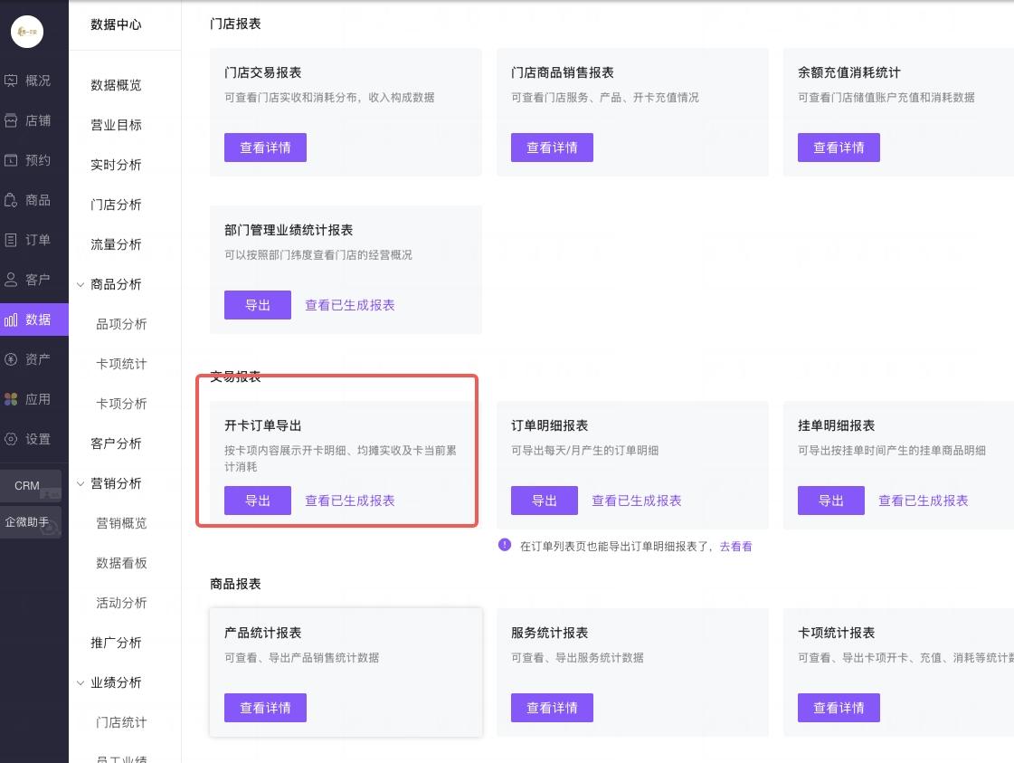View generated reports for 开卡订单导出
This screenshot has width=1014, height=763.
pyautogui.click(x=350, y=501)
